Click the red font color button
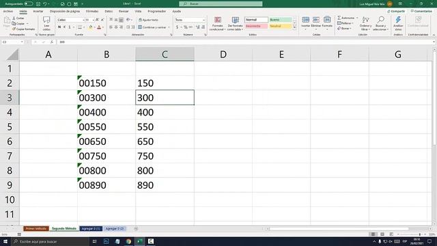The width and height of the screenshot is (437, 246). pyautogui.click(x=99, y=27)
